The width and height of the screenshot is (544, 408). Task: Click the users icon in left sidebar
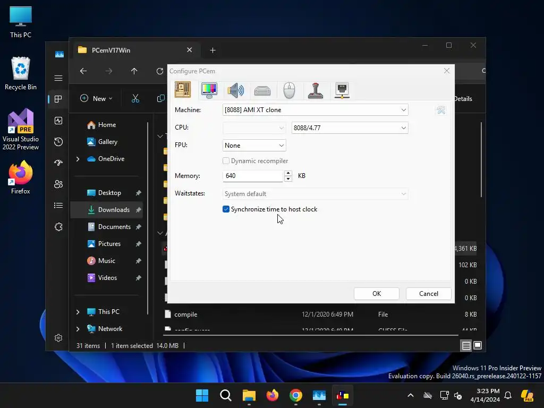pyautogui.click(x=58, y=184)
